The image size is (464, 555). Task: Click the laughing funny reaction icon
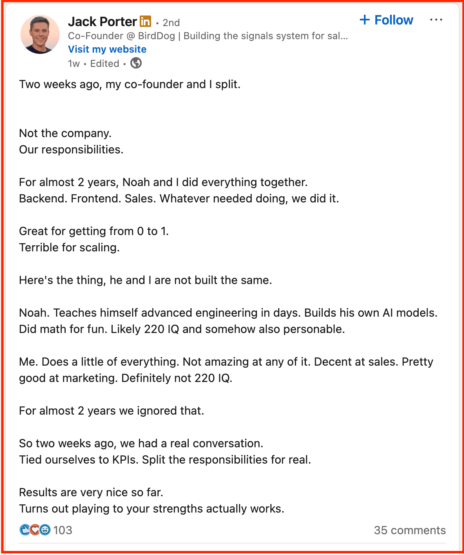coord(45,530)
